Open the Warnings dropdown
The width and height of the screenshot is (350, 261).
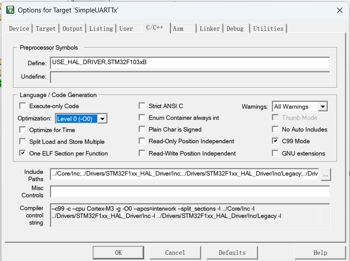pyautogui.click(x=322, y=106)
